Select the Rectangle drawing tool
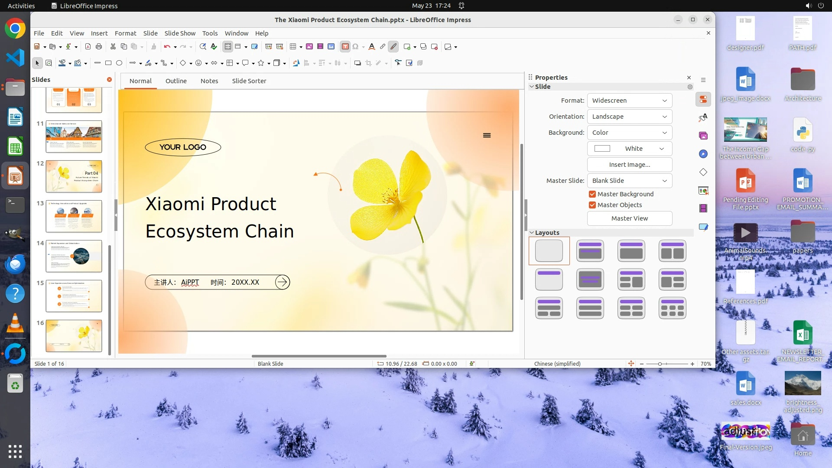 (108, 63)
